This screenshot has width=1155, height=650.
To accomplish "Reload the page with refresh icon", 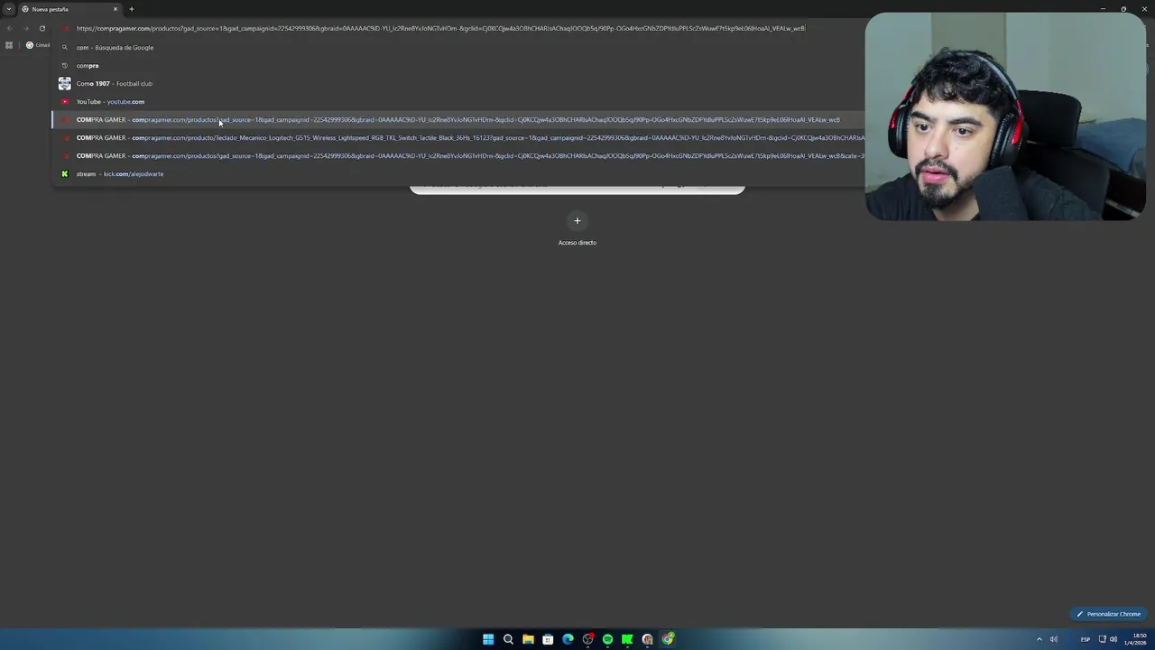I will click(42, 28).
